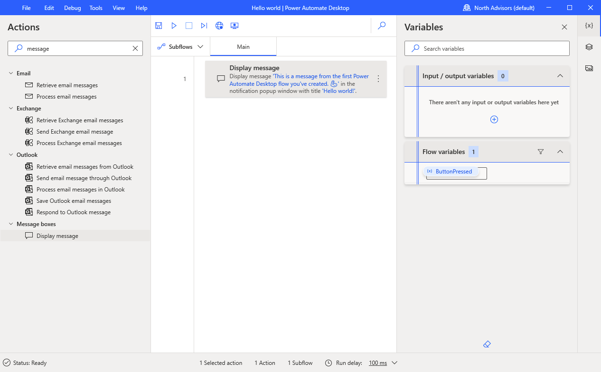This screenshot has width=601, height=372.
Task: Click the Input / output variables count badge
Action: click(x=503, y=76)
